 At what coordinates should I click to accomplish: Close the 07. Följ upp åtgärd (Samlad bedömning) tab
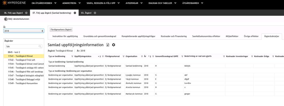pos(75,13)
